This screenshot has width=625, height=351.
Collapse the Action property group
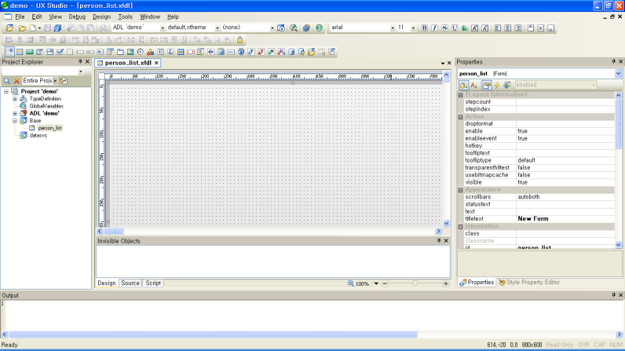(x=460, y=117)
